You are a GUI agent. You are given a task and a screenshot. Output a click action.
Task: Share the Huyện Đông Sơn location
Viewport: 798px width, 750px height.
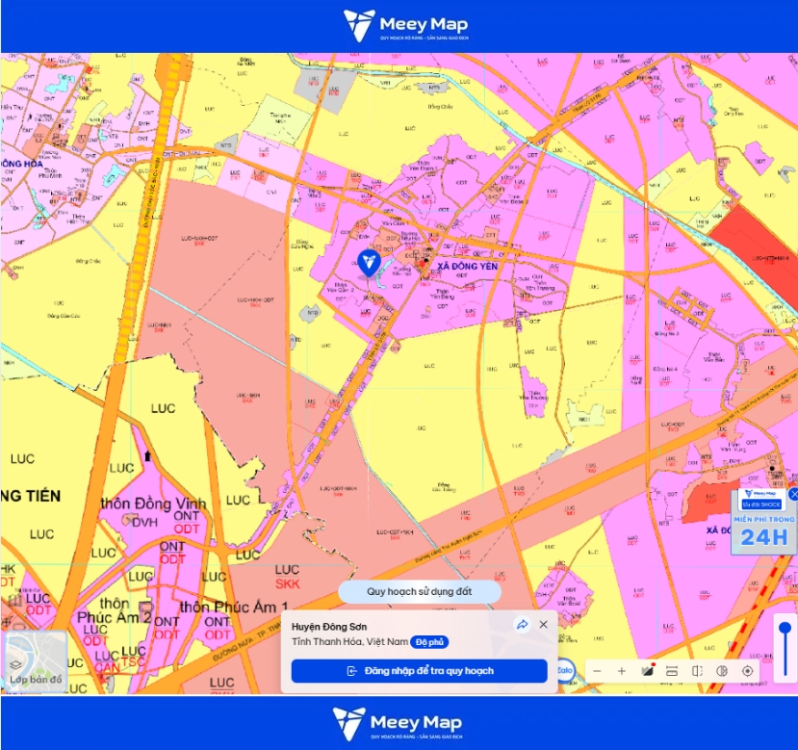click(523, 625)
